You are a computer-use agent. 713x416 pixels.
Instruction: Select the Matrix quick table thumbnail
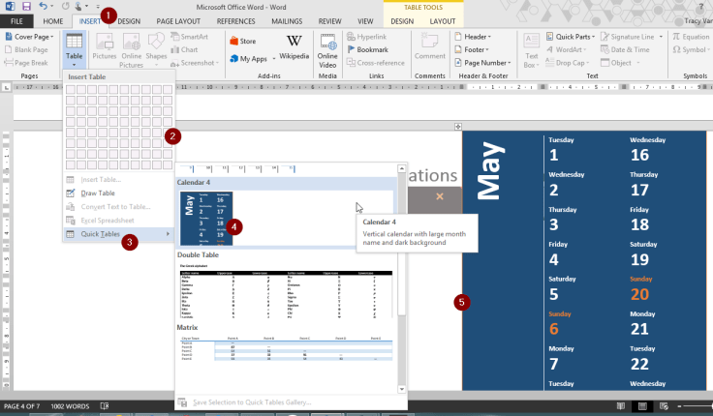point(286,348)
